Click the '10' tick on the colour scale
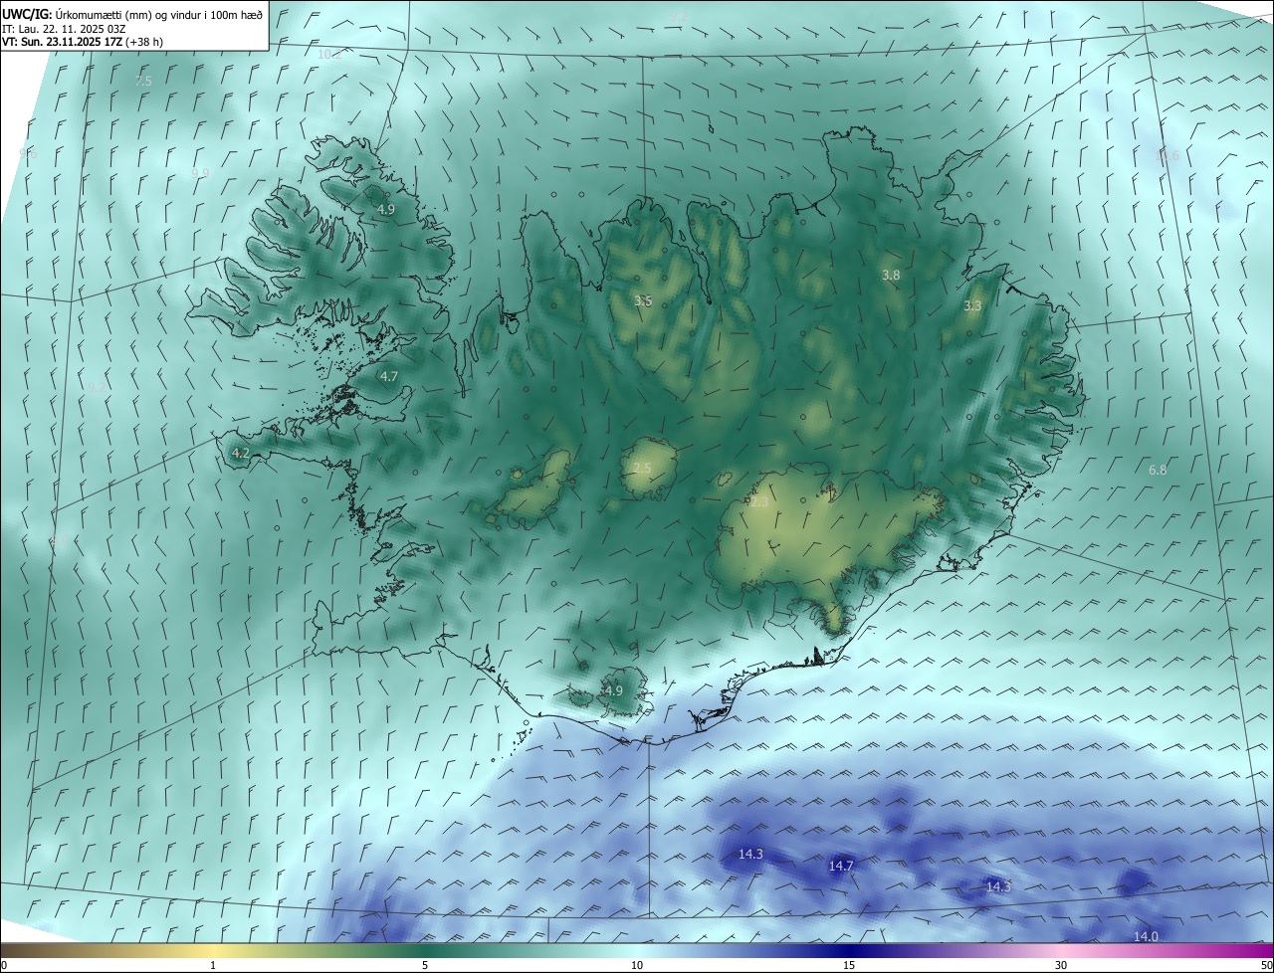Viewport: 1274px width, 973px height. [x=637, y=965]
